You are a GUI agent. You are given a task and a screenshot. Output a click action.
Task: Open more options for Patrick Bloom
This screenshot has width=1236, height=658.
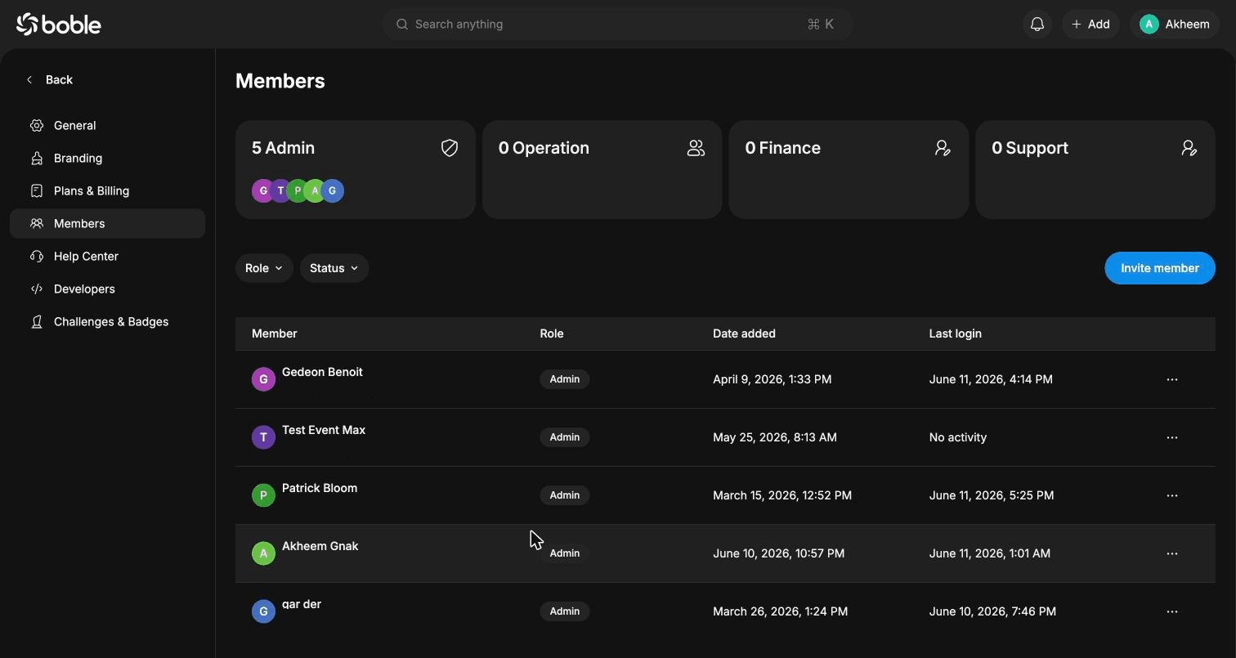(1172, 495)
